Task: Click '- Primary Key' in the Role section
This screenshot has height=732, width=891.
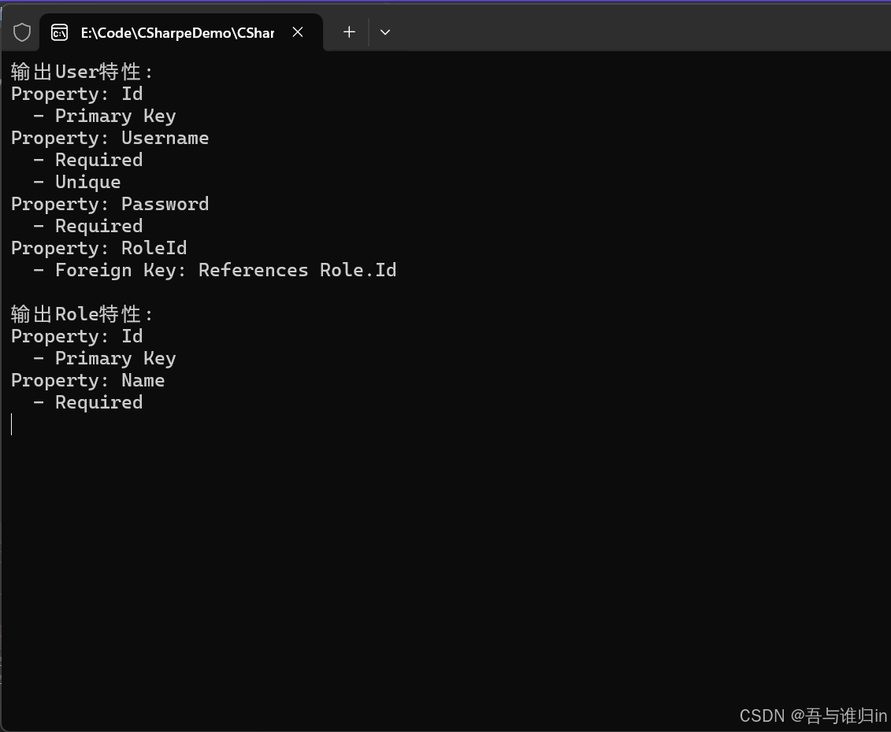Action: (x=105, y=358)
